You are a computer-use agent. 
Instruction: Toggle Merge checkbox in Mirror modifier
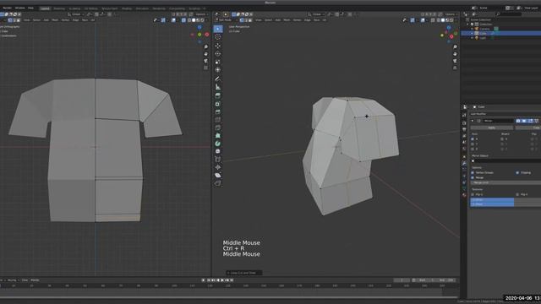(x=473, y=177)
